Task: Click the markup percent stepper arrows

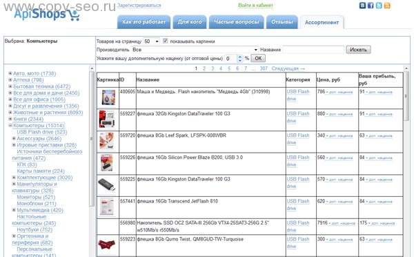Action: 239,59
